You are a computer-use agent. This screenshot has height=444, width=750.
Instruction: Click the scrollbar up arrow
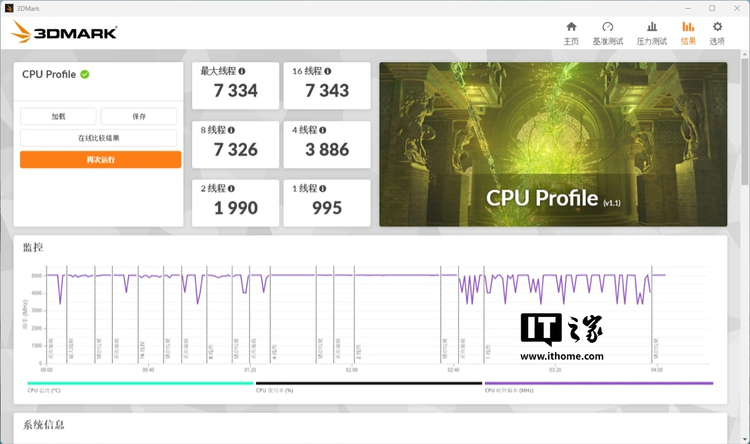click(745, 54)
